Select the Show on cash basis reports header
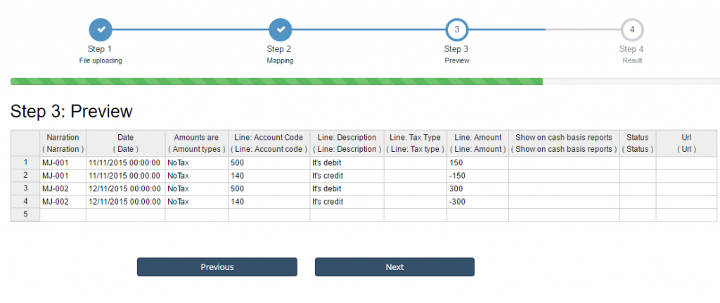 (x=564, y=143)
